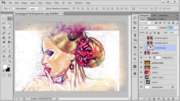Select the Path Selection tool

4,56
